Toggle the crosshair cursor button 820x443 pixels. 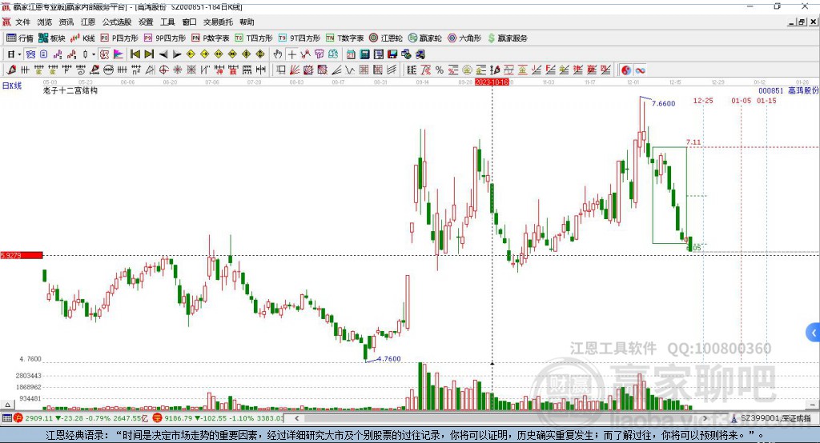pyautogui.click(x=291, y=54)
